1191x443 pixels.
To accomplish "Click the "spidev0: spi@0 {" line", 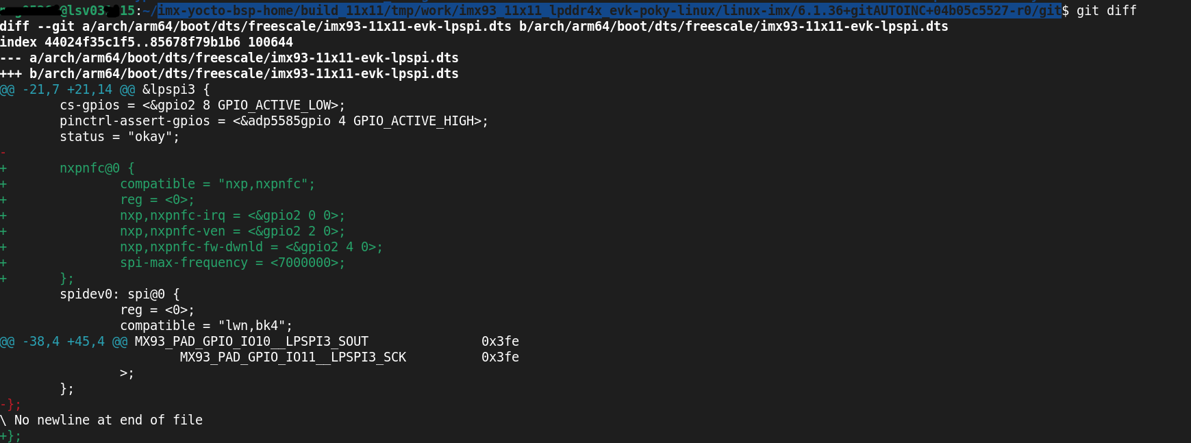I will coord(119,294).
